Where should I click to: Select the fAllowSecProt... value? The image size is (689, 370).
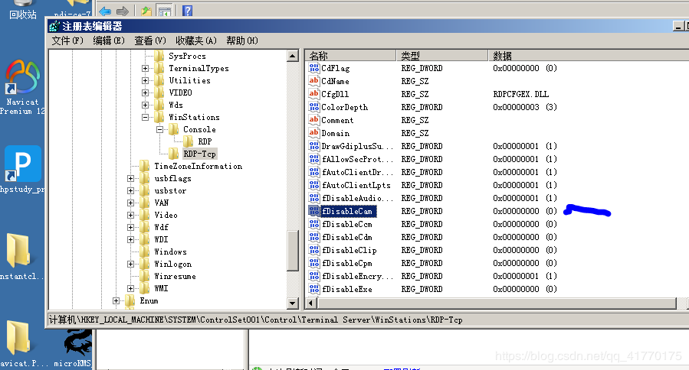pyautogui.click(x=357, y=159)
